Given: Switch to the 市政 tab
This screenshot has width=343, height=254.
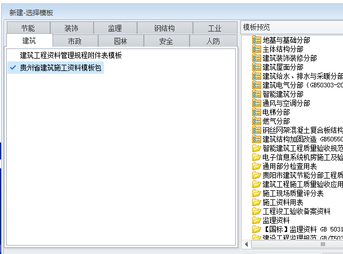Looking at the screenshot, I should pyautogui.click(x=74, y=41).
